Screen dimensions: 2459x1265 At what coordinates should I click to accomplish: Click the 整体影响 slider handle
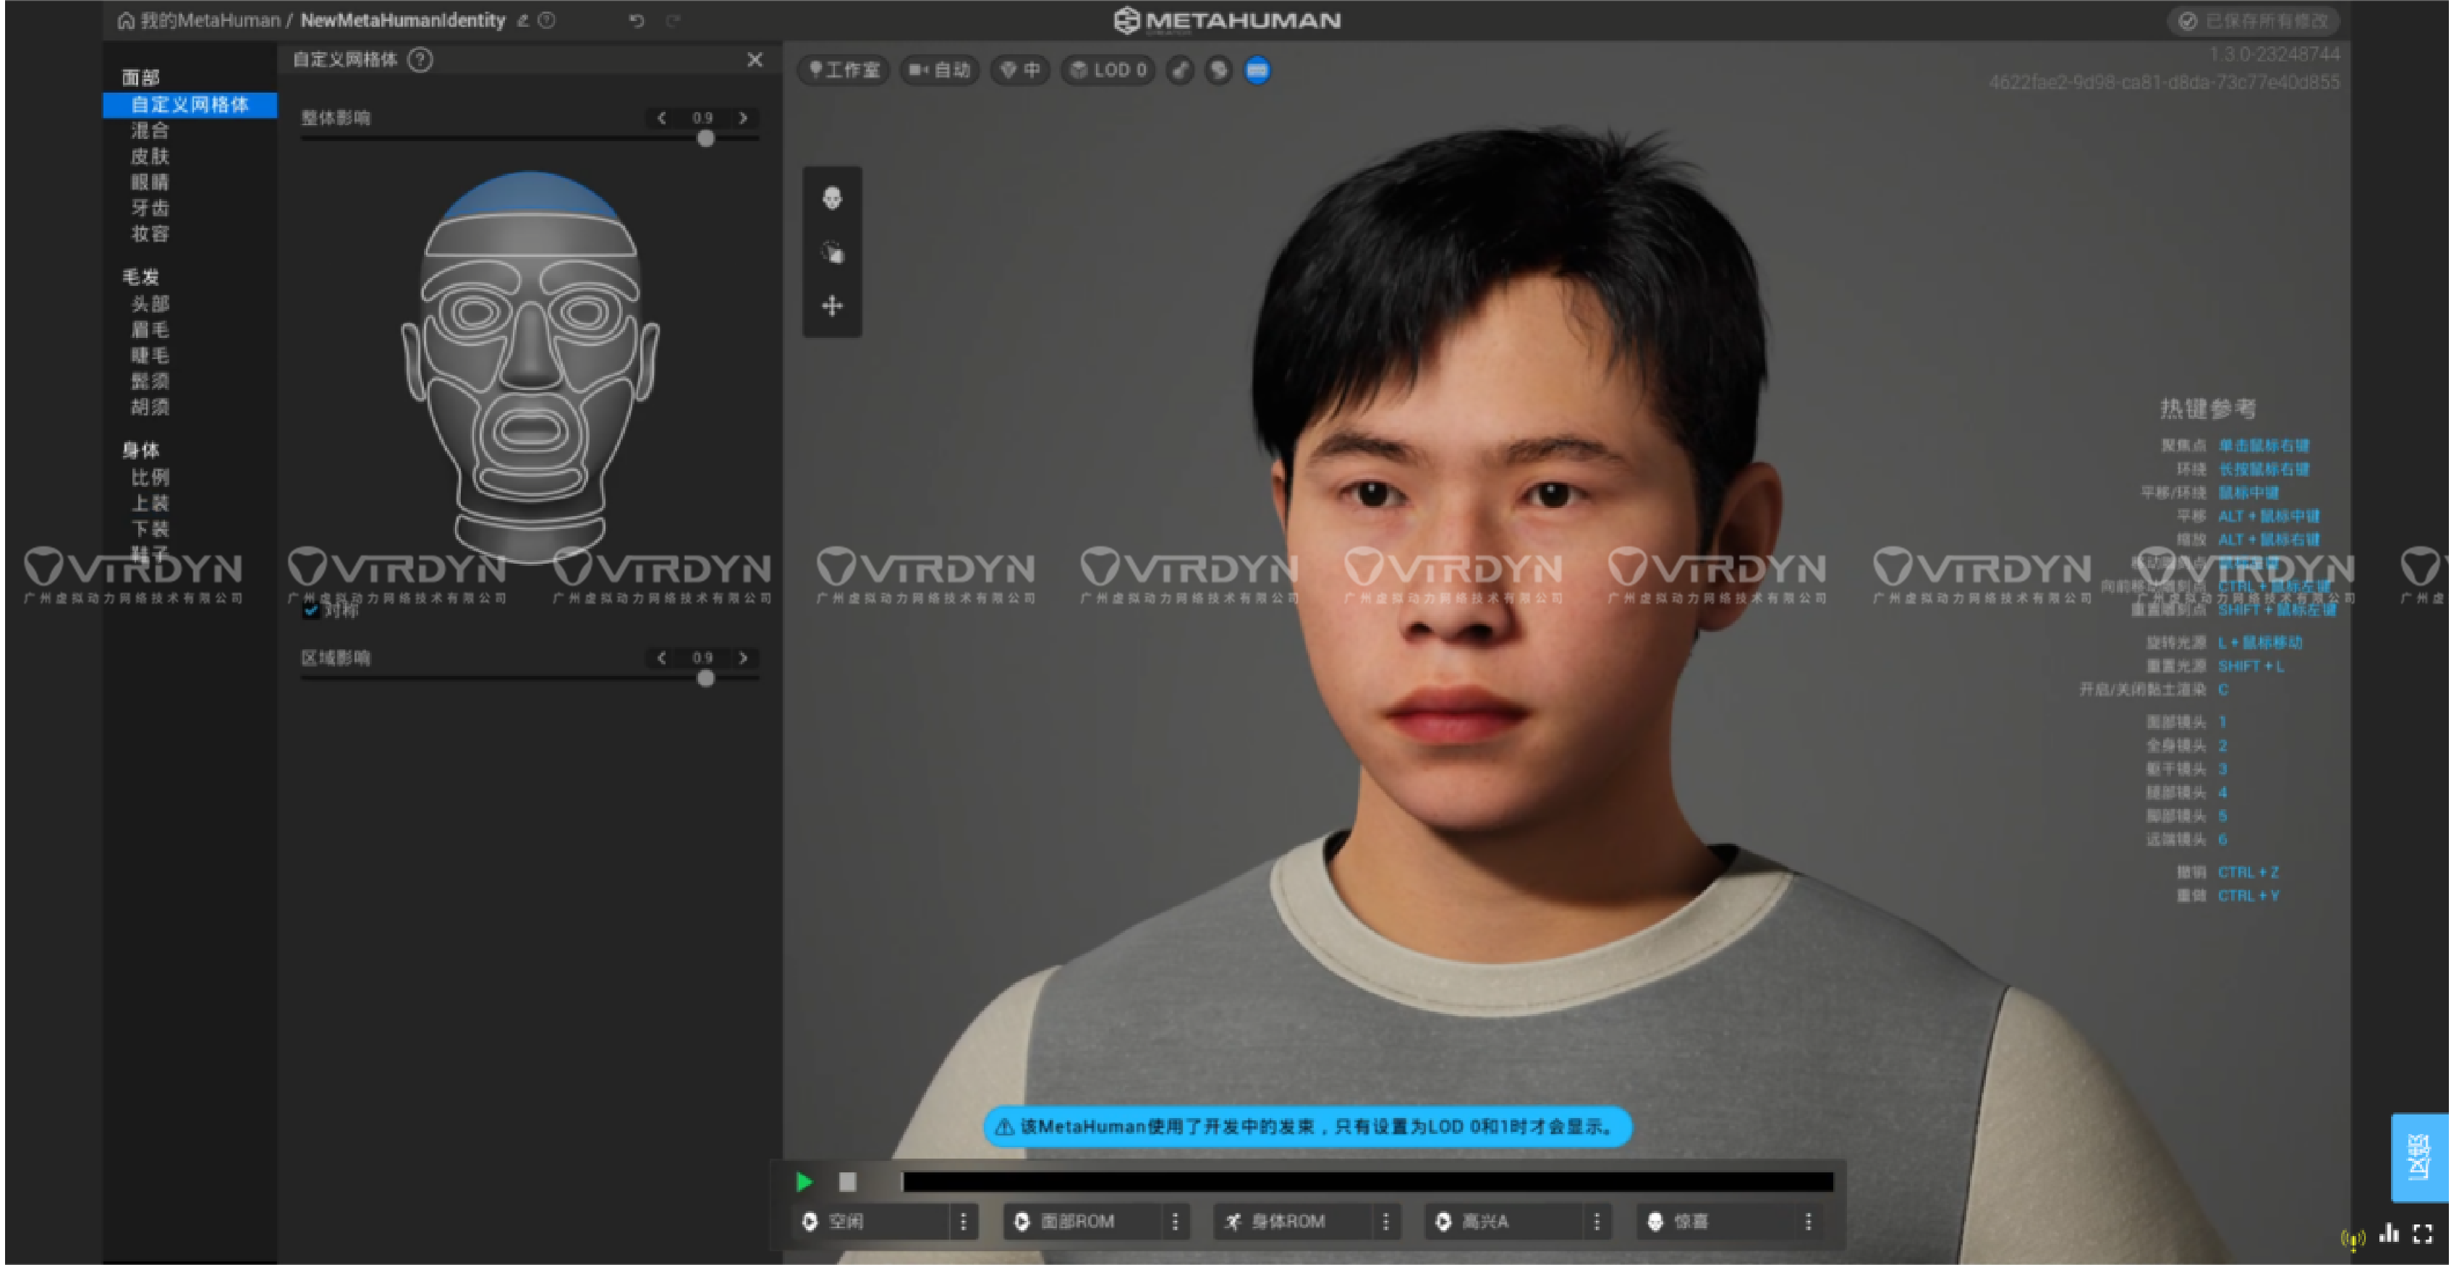(x=705, y=140)
